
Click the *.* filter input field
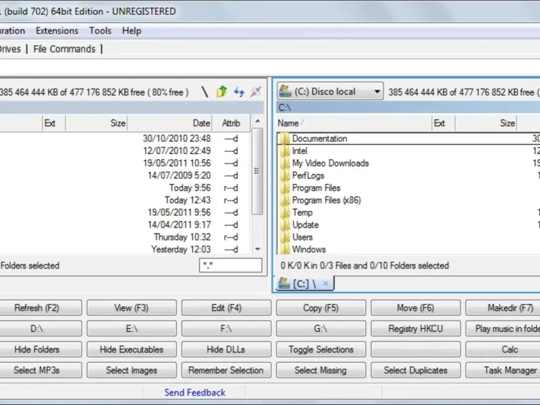[230, 265]
